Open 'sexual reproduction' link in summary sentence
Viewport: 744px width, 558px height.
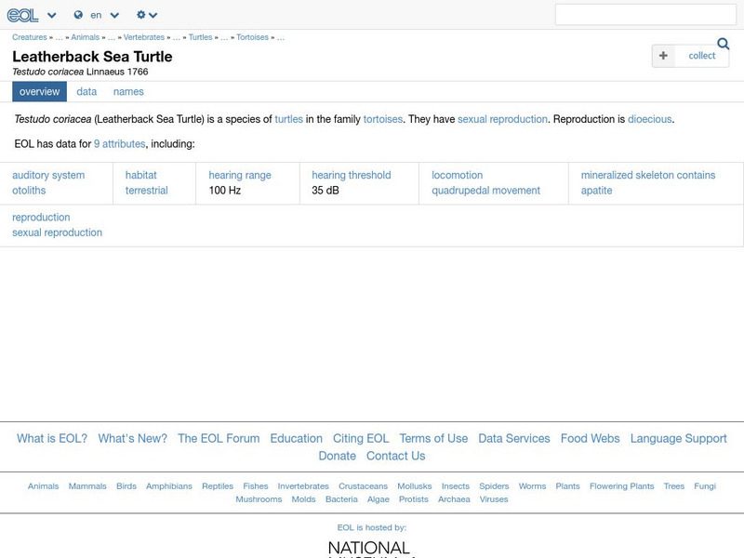tap(502, 119)
